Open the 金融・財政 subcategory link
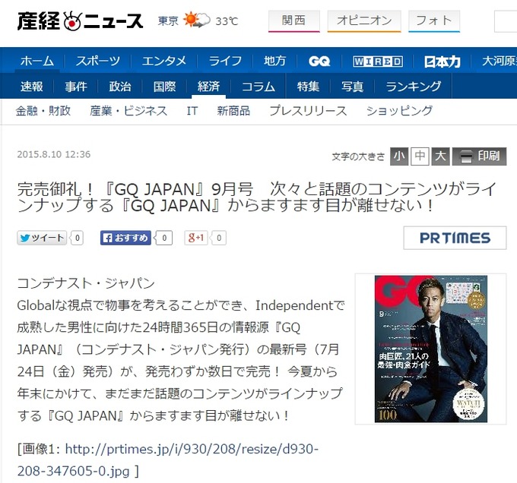 point(43,111)
